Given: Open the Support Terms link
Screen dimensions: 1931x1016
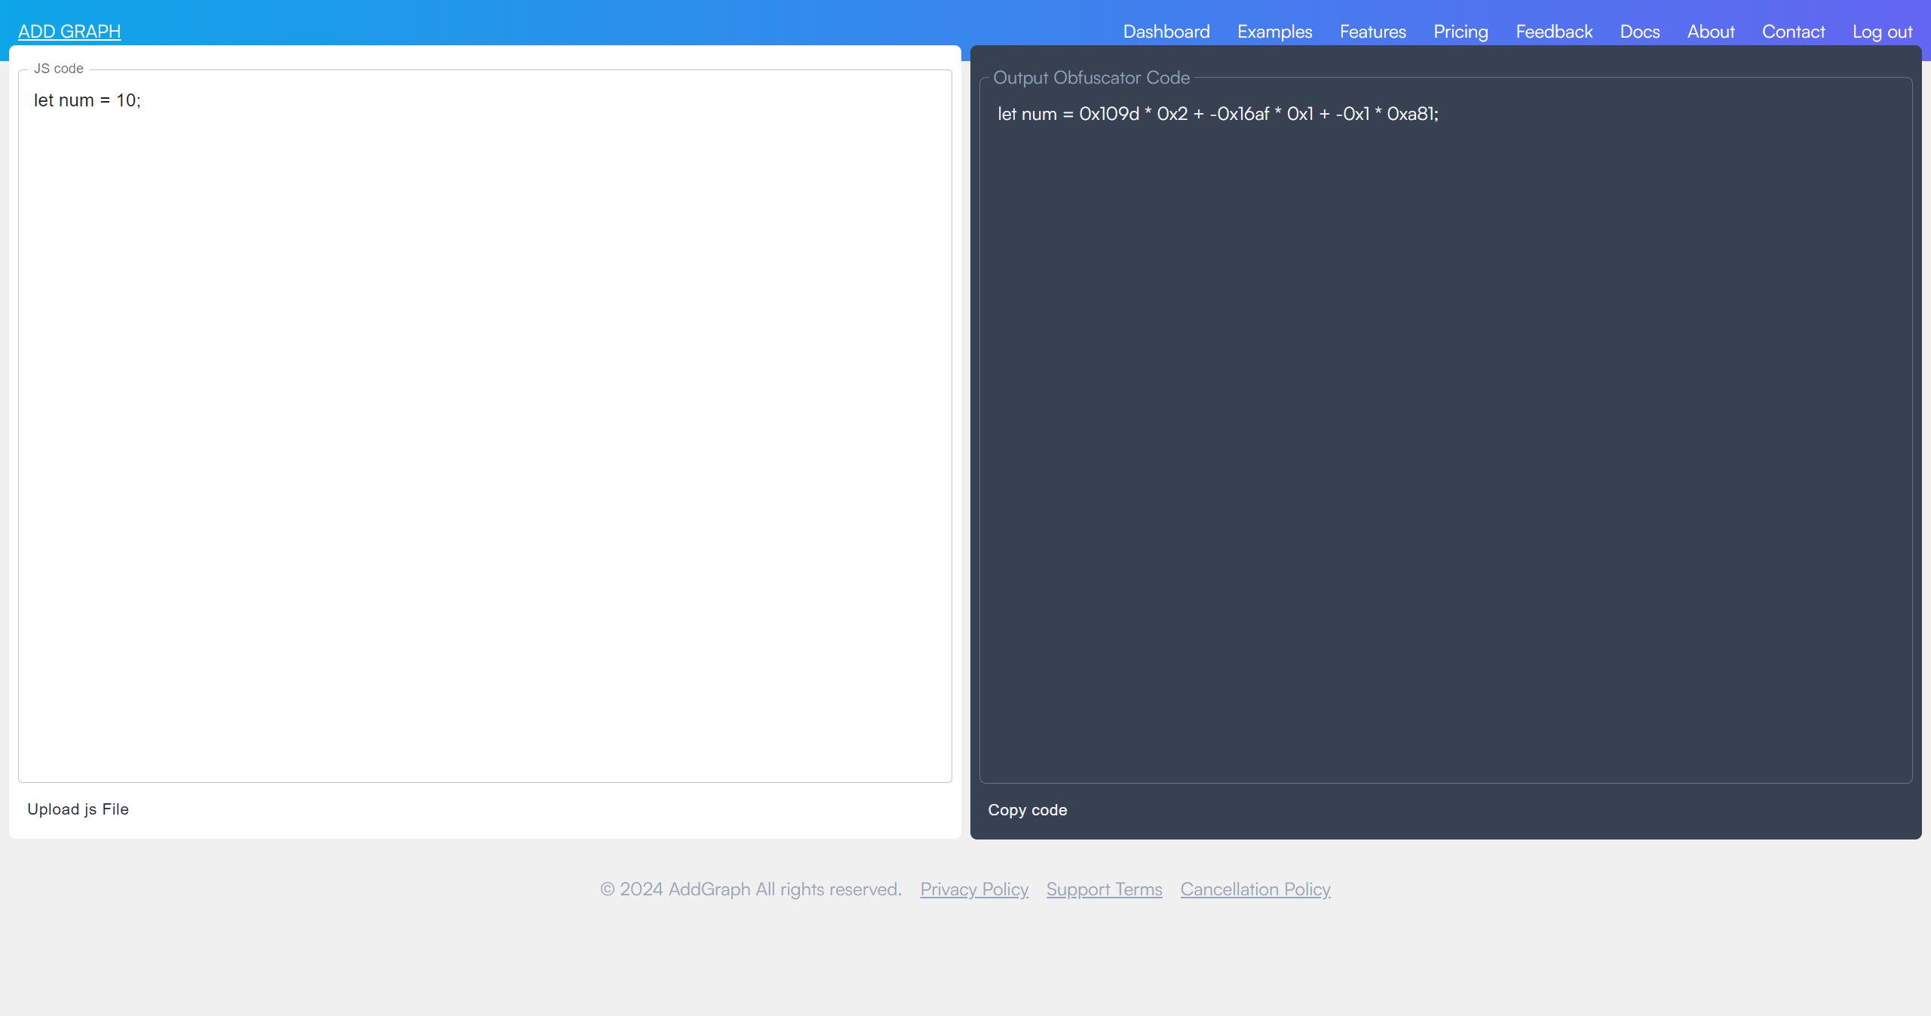Looking at the screenshot, I should (1104, 889).
